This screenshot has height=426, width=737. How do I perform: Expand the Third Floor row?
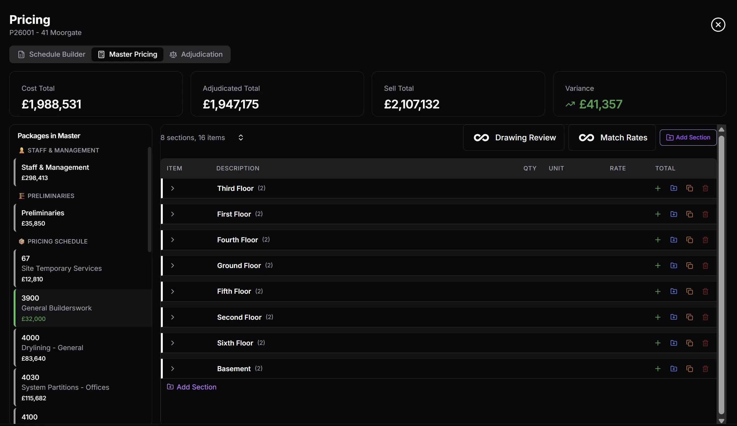pyautogui.click(x=172, y=188)
